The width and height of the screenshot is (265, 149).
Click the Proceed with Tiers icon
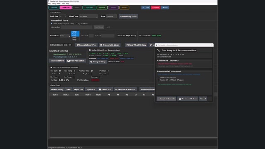pos(180,99)
